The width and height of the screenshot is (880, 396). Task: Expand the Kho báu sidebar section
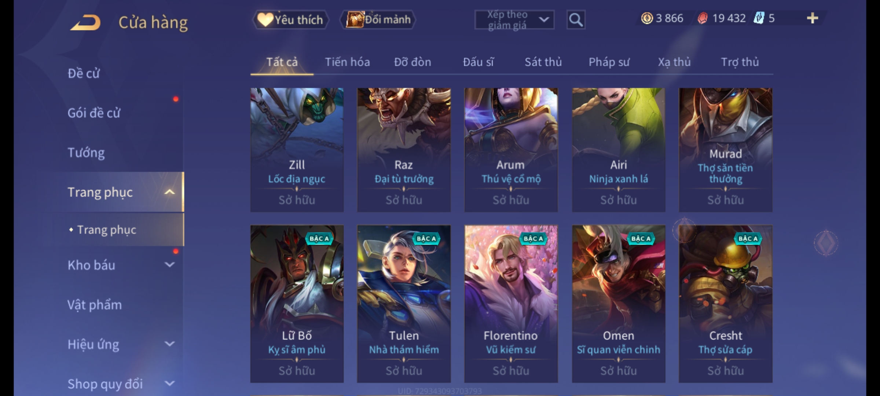(169, 265)
